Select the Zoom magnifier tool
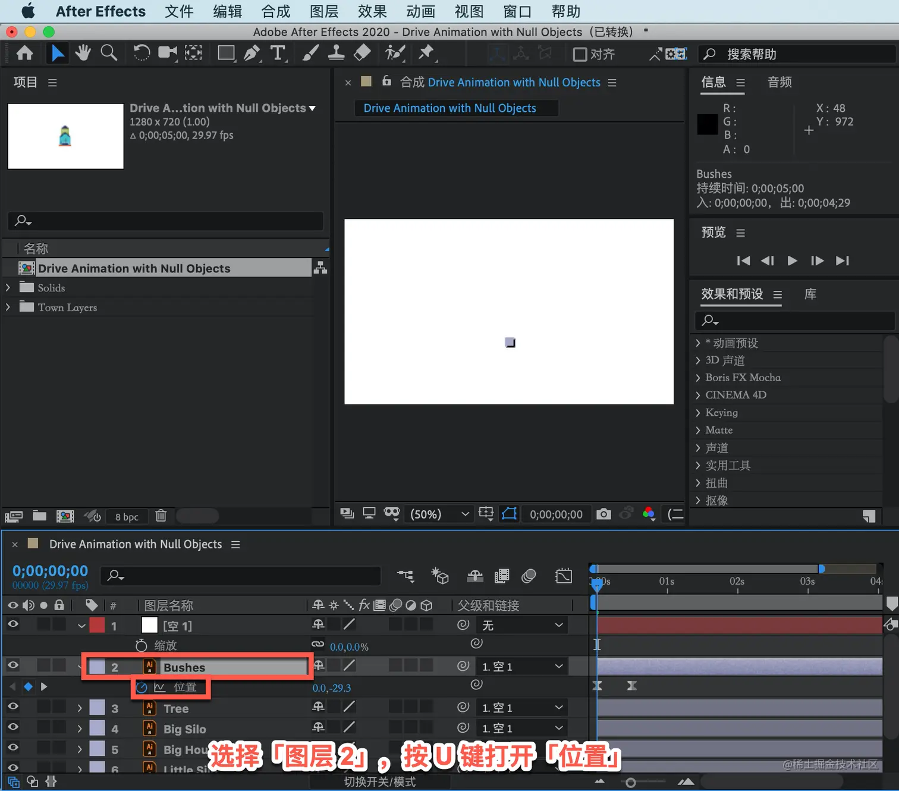This screenshot has height=791, width=899. coord(109,53)
